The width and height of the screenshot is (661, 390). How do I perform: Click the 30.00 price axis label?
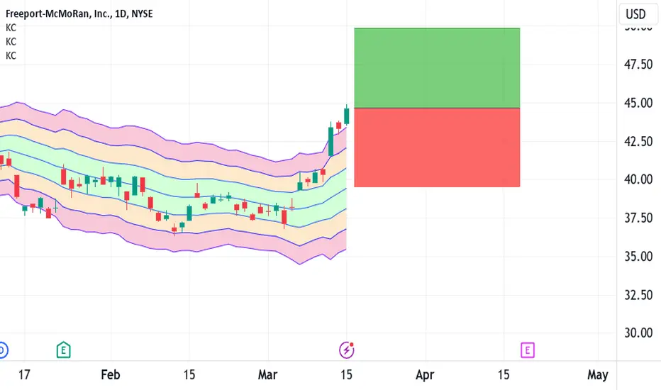(x=638, y=333)
